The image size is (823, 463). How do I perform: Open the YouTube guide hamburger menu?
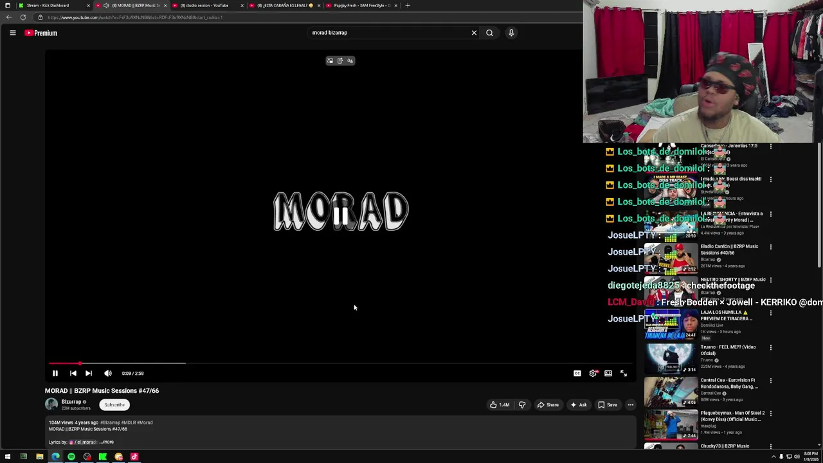point(12,33)
